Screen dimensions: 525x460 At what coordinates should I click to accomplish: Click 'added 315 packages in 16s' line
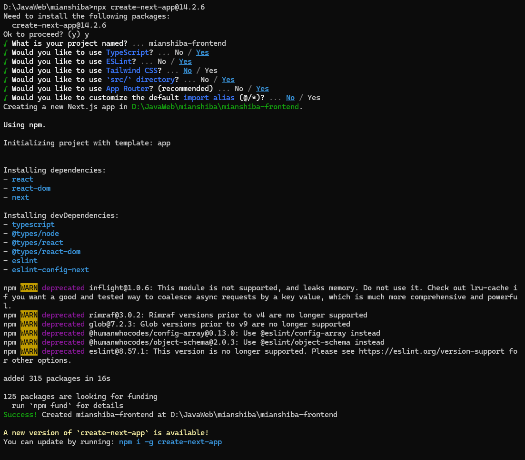[57, 378]
